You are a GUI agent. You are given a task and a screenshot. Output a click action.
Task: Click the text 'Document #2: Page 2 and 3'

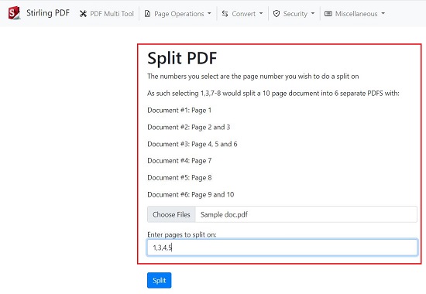[x=188, y=127]
